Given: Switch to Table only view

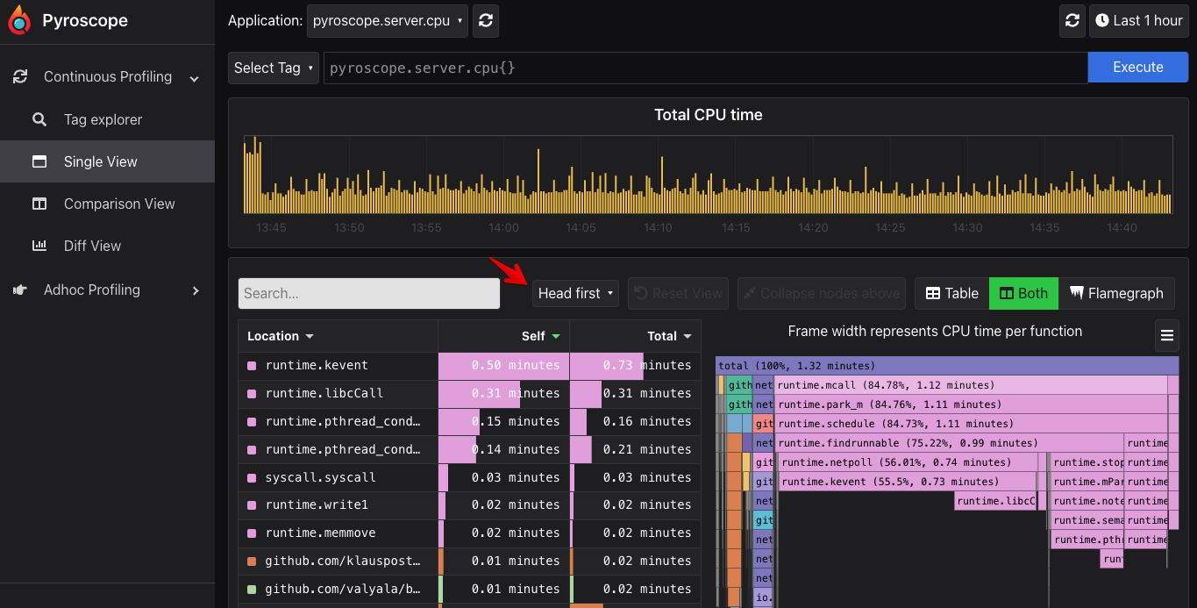Looking at the screenshot, I should tap(952, 293).
